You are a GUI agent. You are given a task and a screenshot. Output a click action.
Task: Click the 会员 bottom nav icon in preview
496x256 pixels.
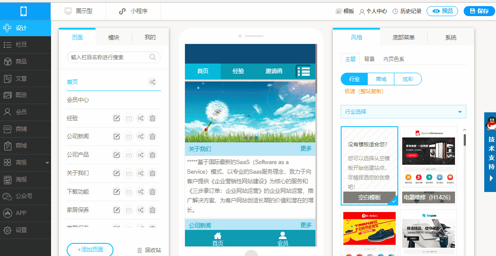283,239
